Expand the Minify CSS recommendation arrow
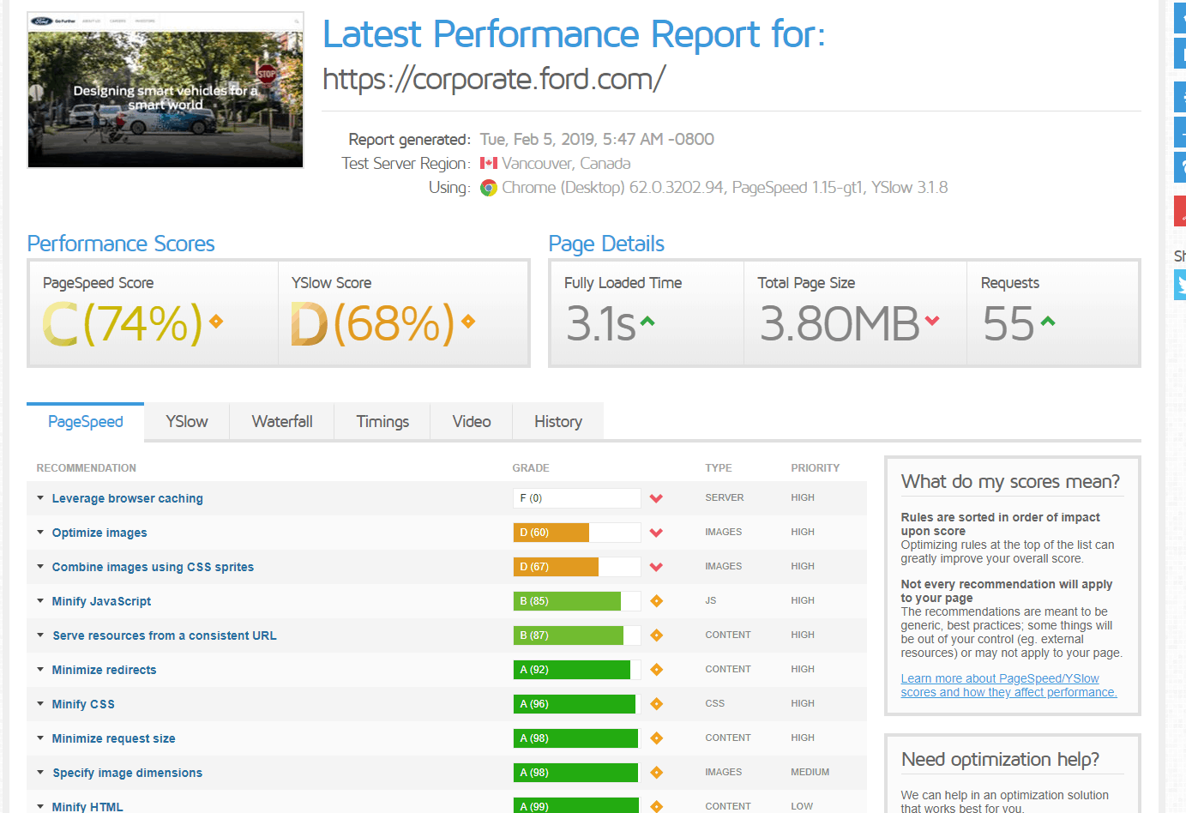1186x813 pixels. (x=40, y=704)
